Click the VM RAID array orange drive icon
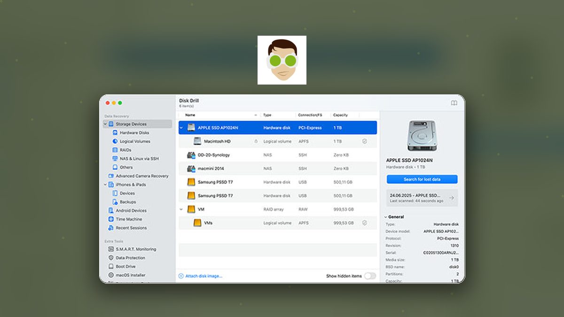The height and width of the screenshot is (317, 564). [191, 209]
